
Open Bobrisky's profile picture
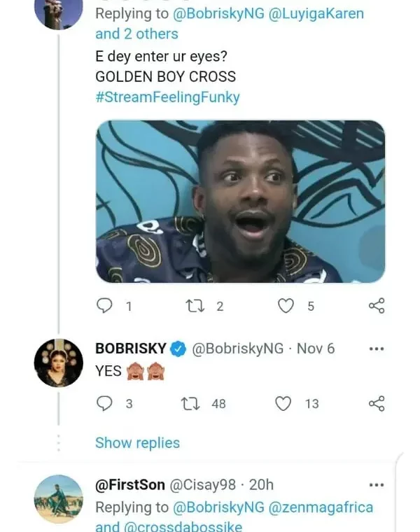tap(58, 363)
